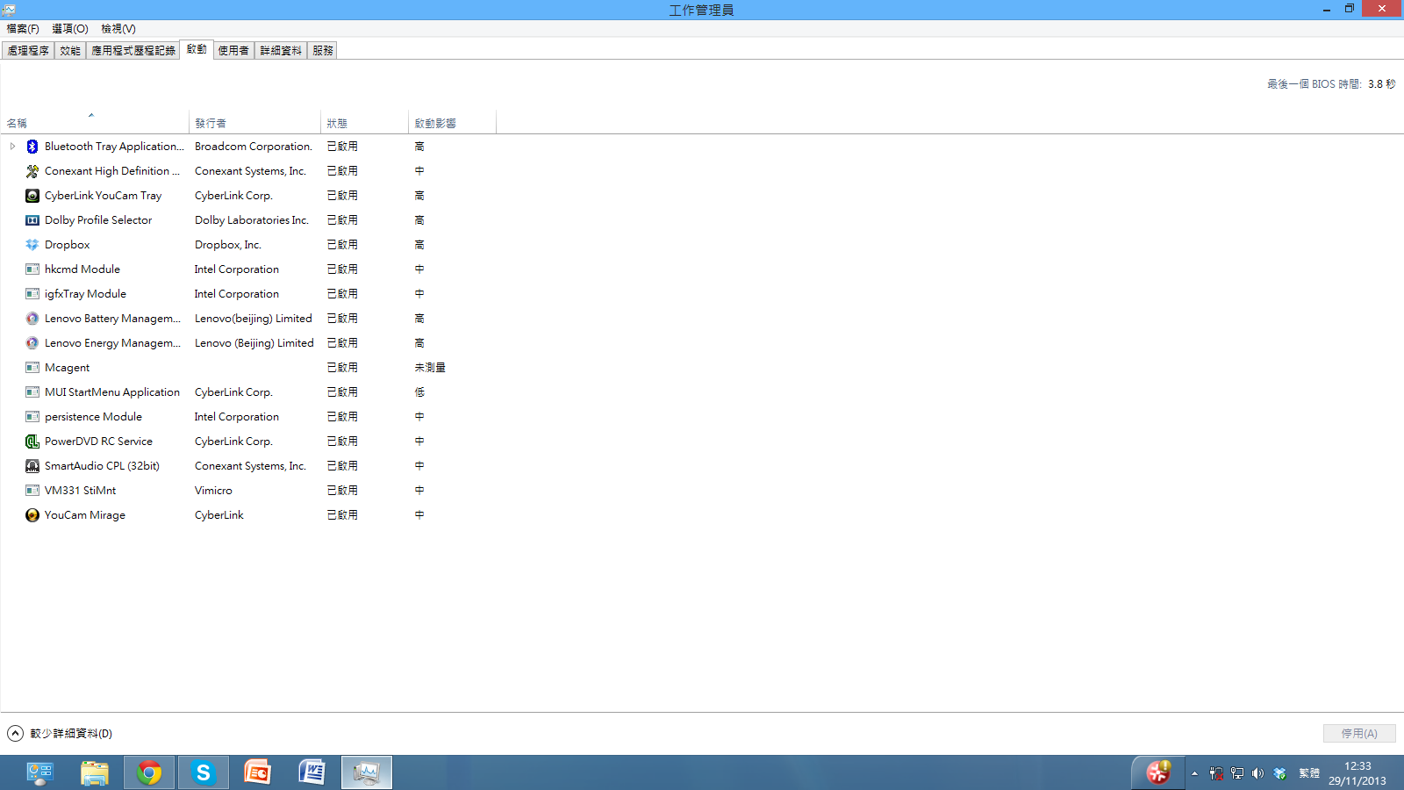Click the SmartAudio CPL headphone icon

32,466
